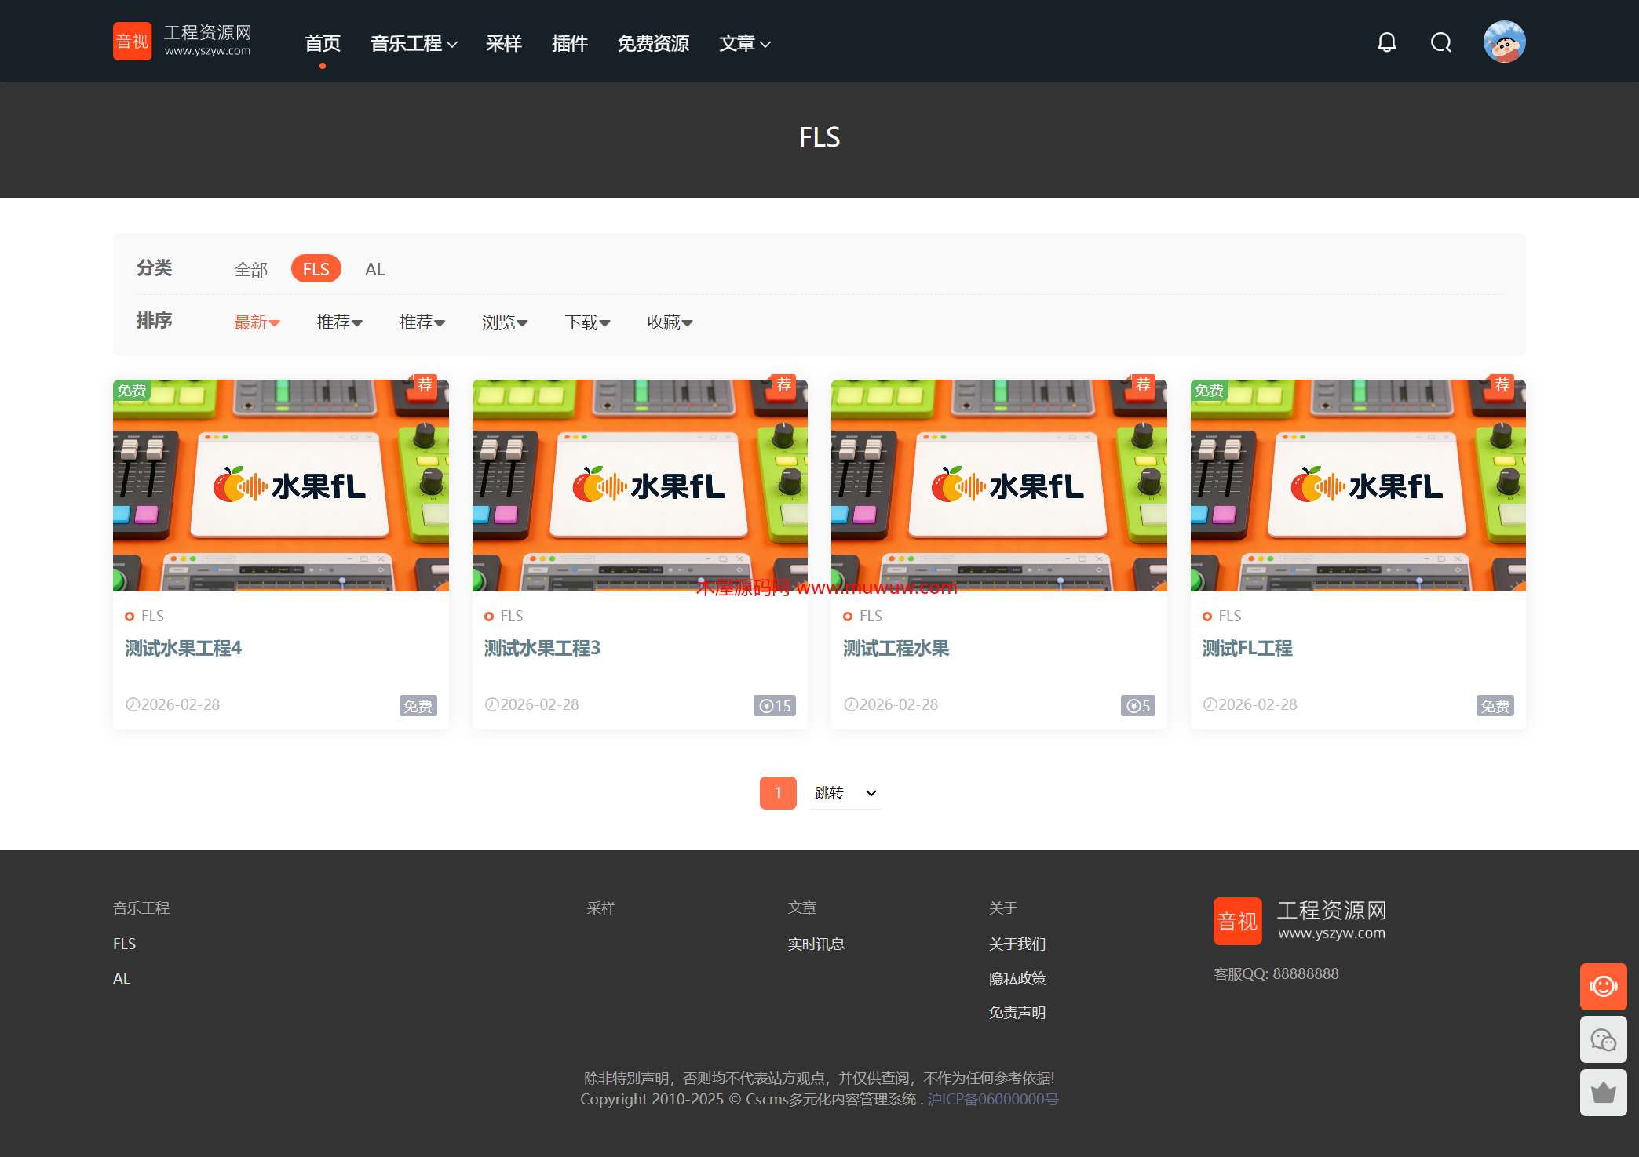Viewport: 1639px width, 1157px height.
Task: Open the 测试水果工程3 title link
Action: click(542, 648)
